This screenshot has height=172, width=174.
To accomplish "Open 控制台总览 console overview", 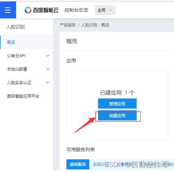I will point(76,10).
